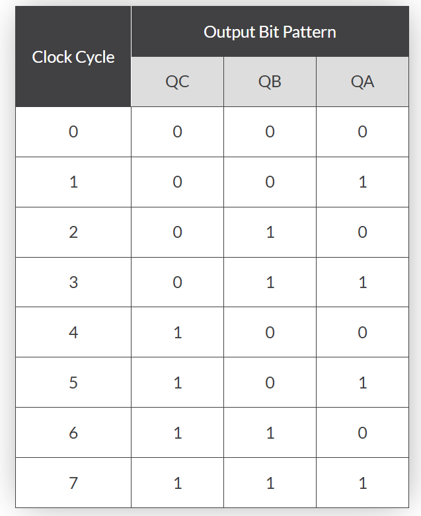
Task: Click the QA value in clock cycle 1 row
Action: (362, 182)
